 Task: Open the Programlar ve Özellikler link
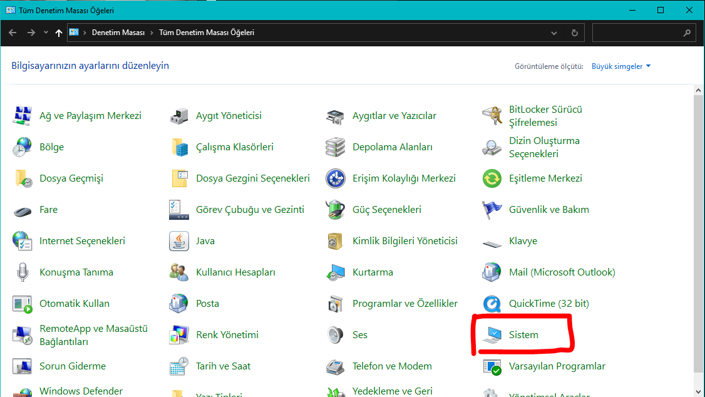[404, 304]
